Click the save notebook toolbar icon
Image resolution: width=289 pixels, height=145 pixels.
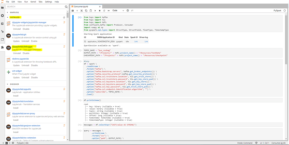tap(73, 10)
